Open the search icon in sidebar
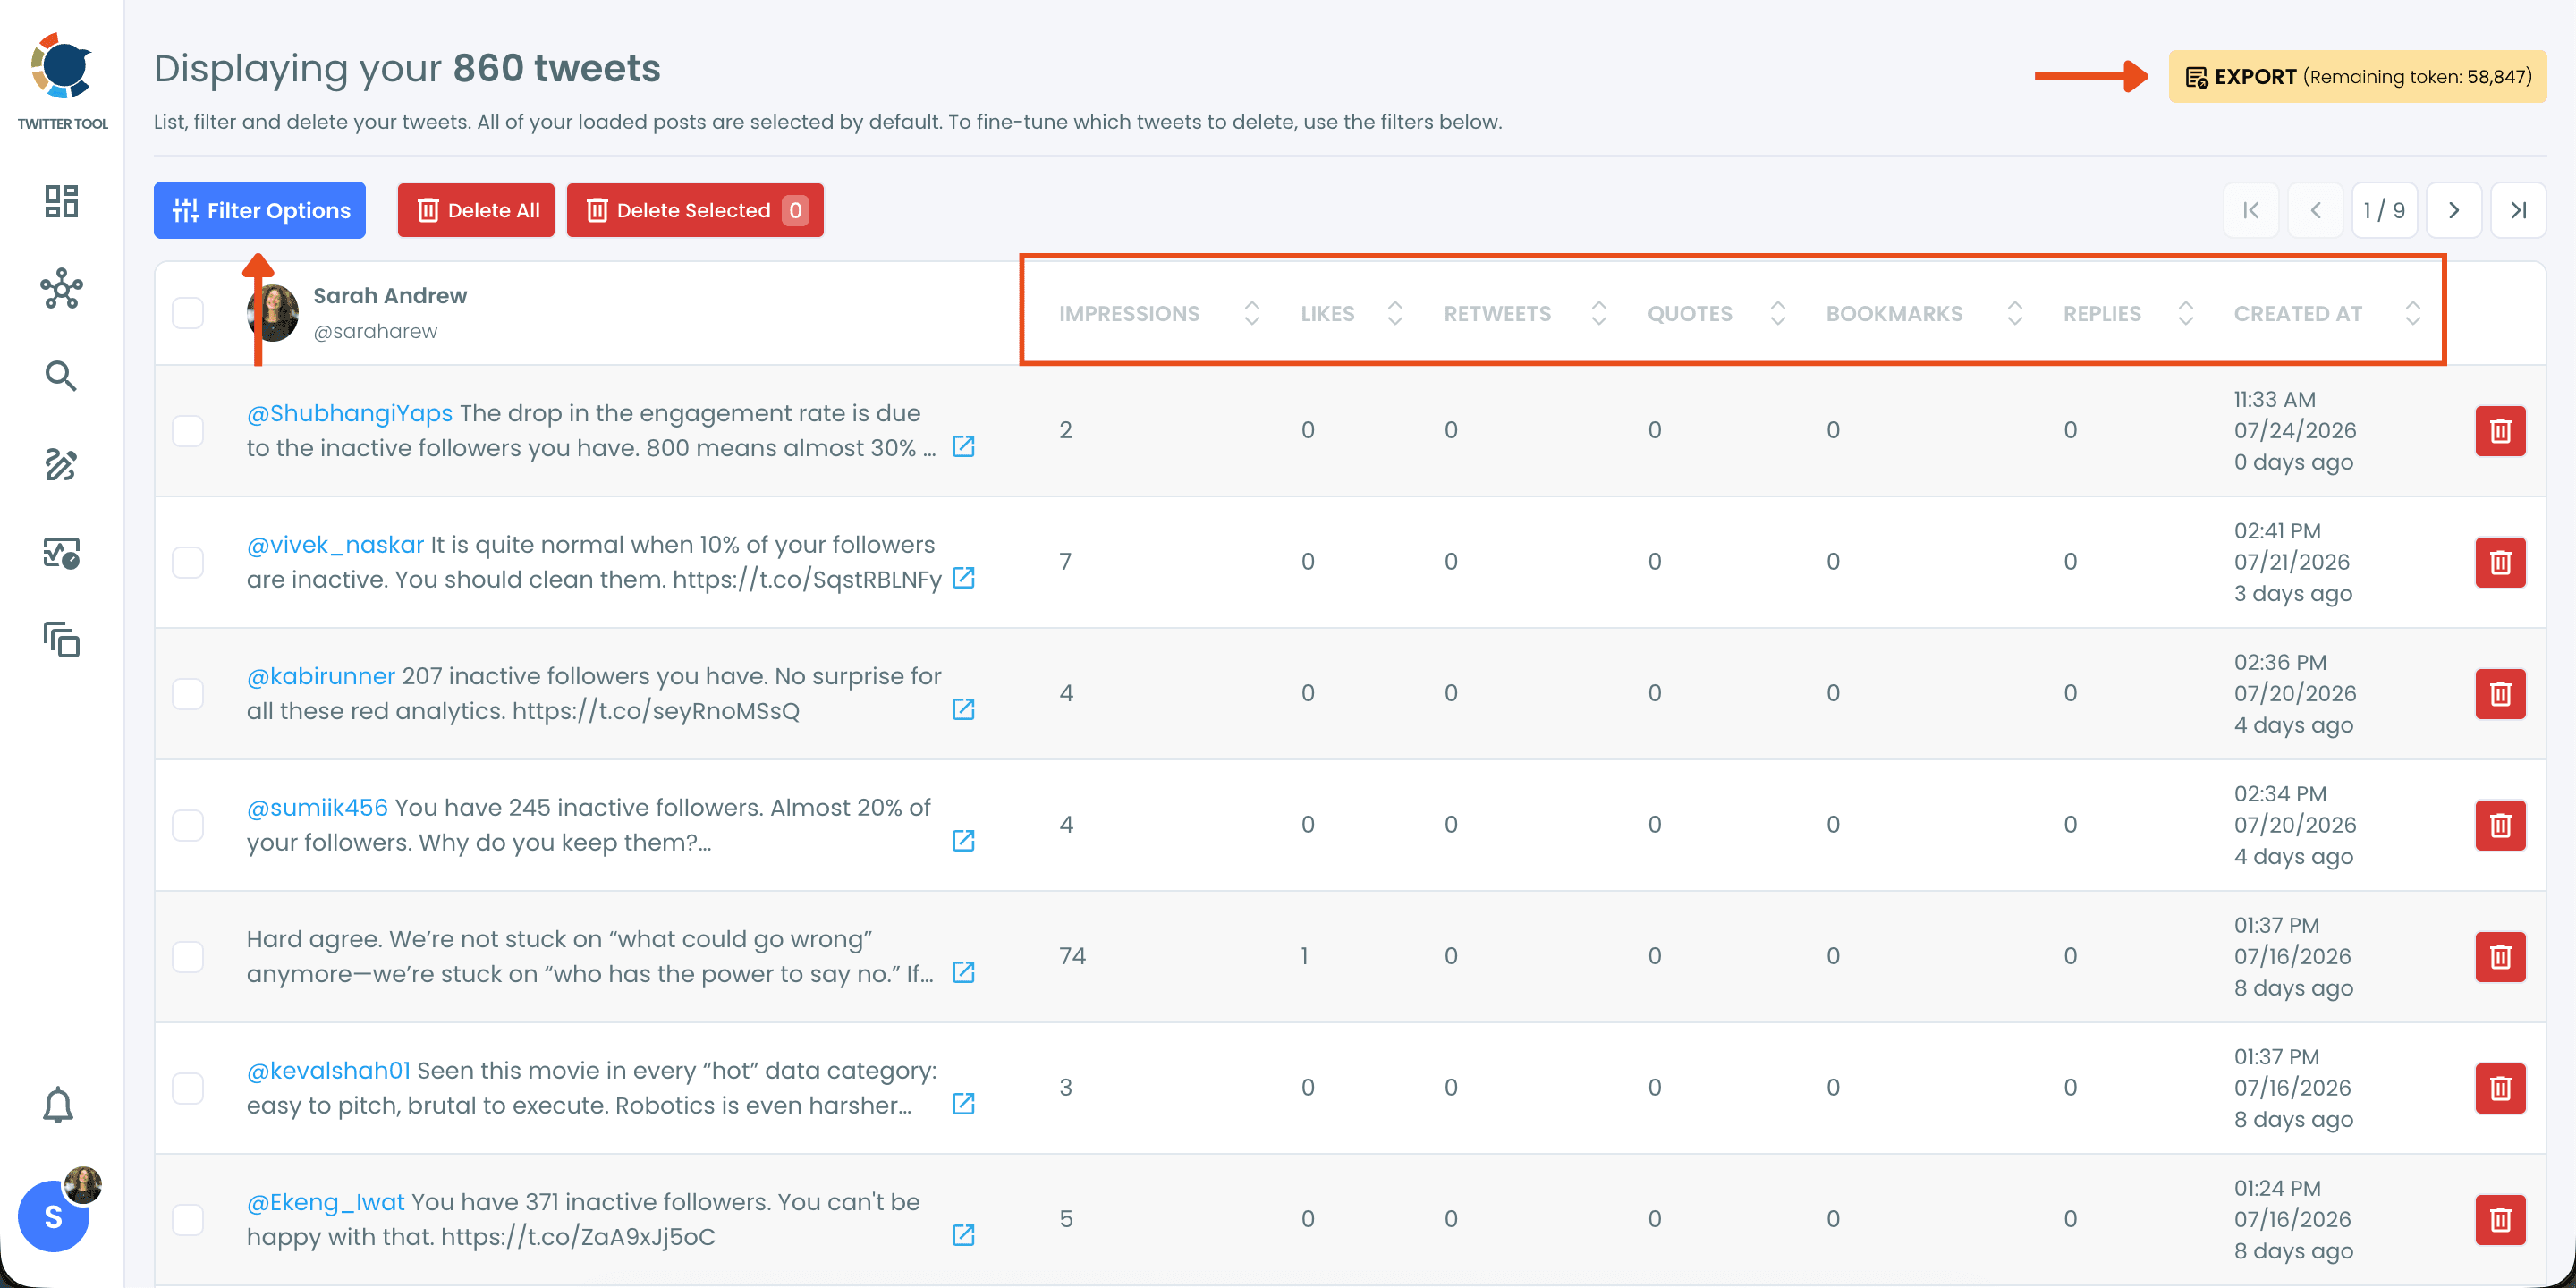 [x=61, y=376]
